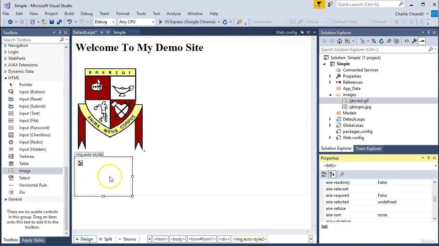Open the <IMG> object dropdown in Properties

[436, 166]
